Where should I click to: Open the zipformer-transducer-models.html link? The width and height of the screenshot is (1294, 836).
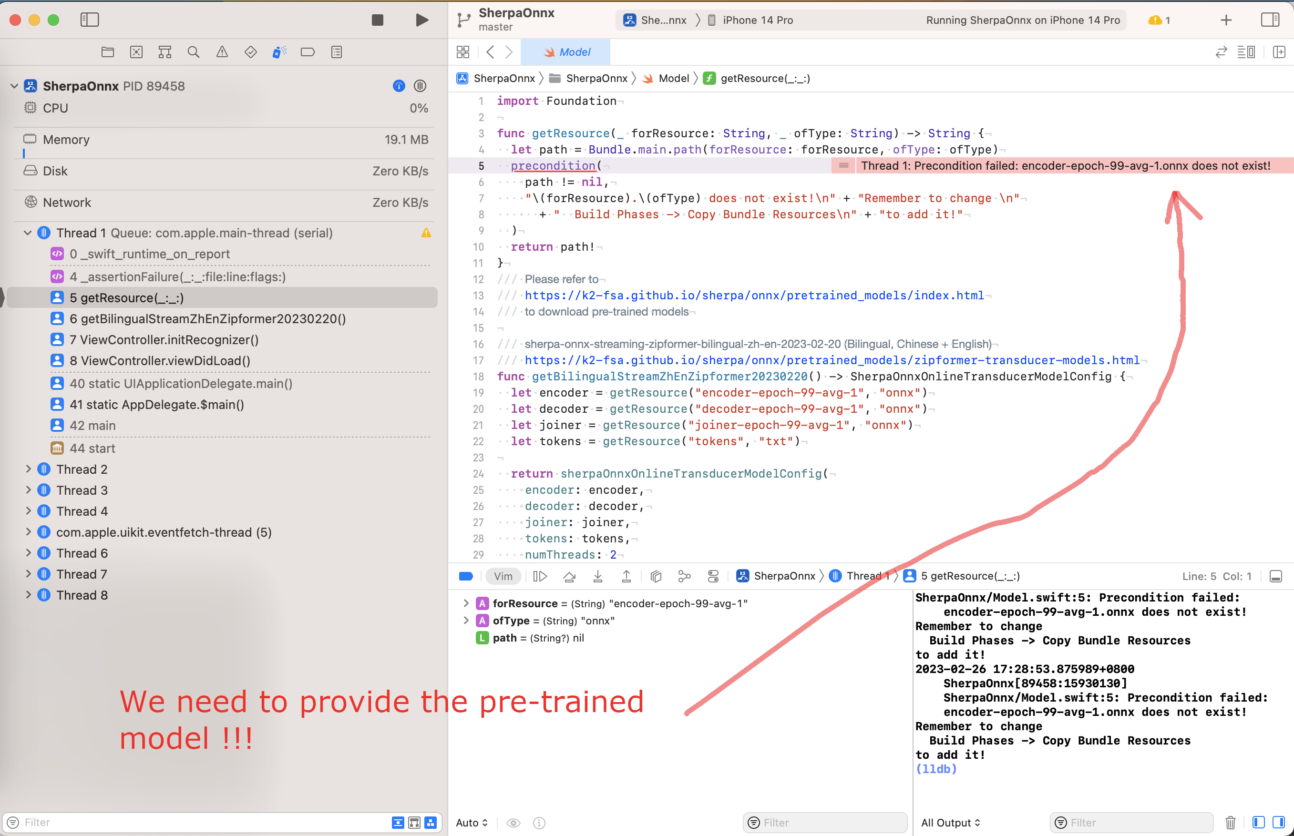coord(832,360)
